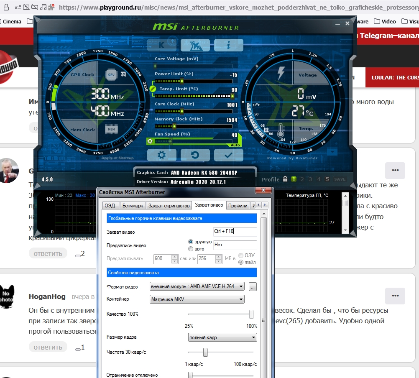The height and width of the screenshot is (378, 419).
Task: Open the 'Размер кадра' dropdown
Action: click(222, 337)
